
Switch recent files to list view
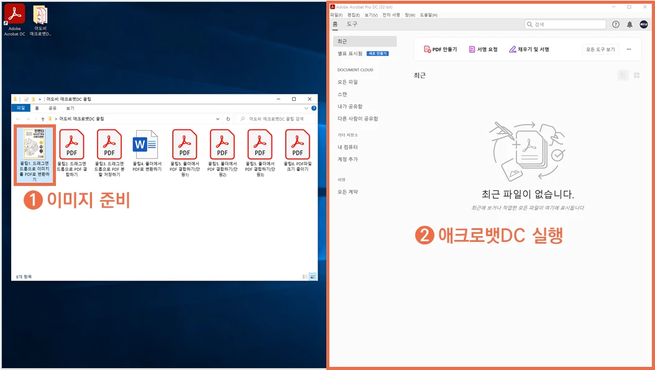coord(623,75)
